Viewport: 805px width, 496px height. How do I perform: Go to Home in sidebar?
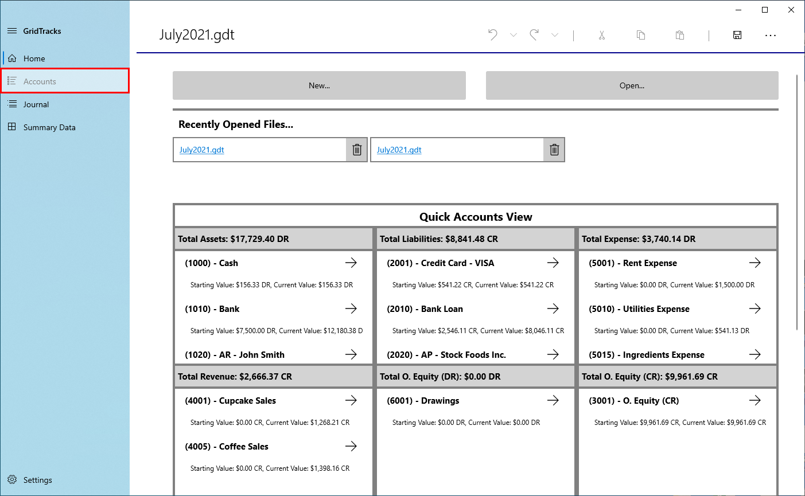pyautogui.click(x=65, y=58)
